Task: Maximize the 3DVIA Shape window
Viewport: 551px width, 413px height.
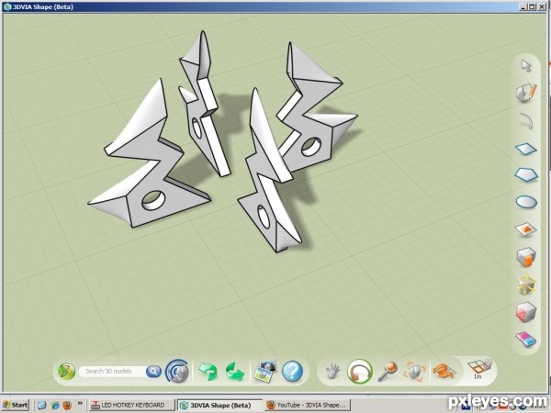Action: [x=532, y=6]
